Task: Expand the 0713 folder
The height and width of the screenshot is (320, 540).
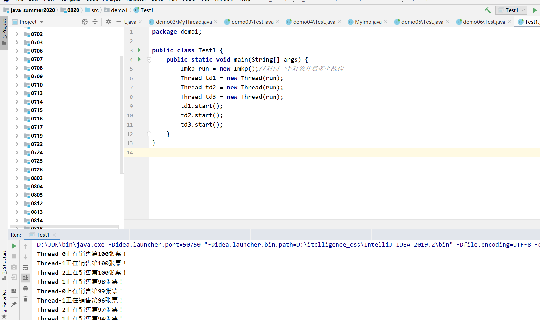Action: click(x=17, y=93)
